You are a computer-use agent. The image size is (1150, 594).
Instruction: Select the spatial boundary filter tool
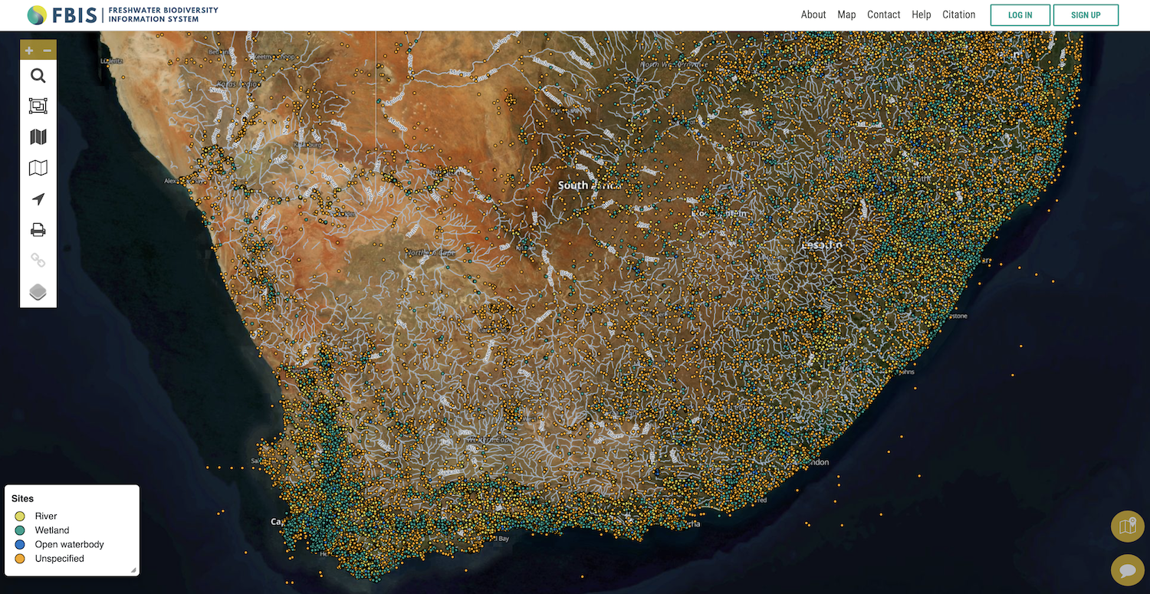(x=38, y=107)
